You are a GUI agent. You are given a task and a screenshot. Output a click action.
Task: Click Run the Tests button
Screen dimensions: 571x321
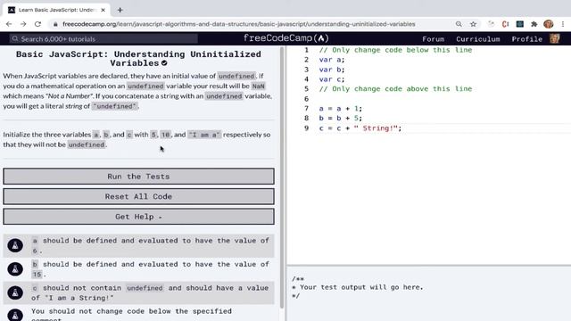[x=139, y=177]
